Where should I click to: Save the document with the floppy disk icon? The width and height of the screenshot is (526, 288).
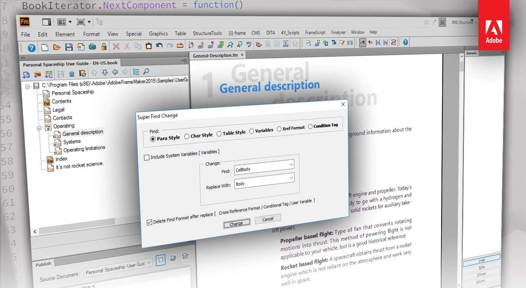pos(69,47)
